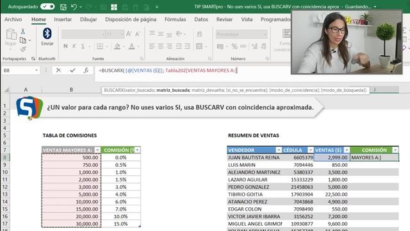Click the Undo arrow icon
Screen dimensions: 410x231
[74, 7]
